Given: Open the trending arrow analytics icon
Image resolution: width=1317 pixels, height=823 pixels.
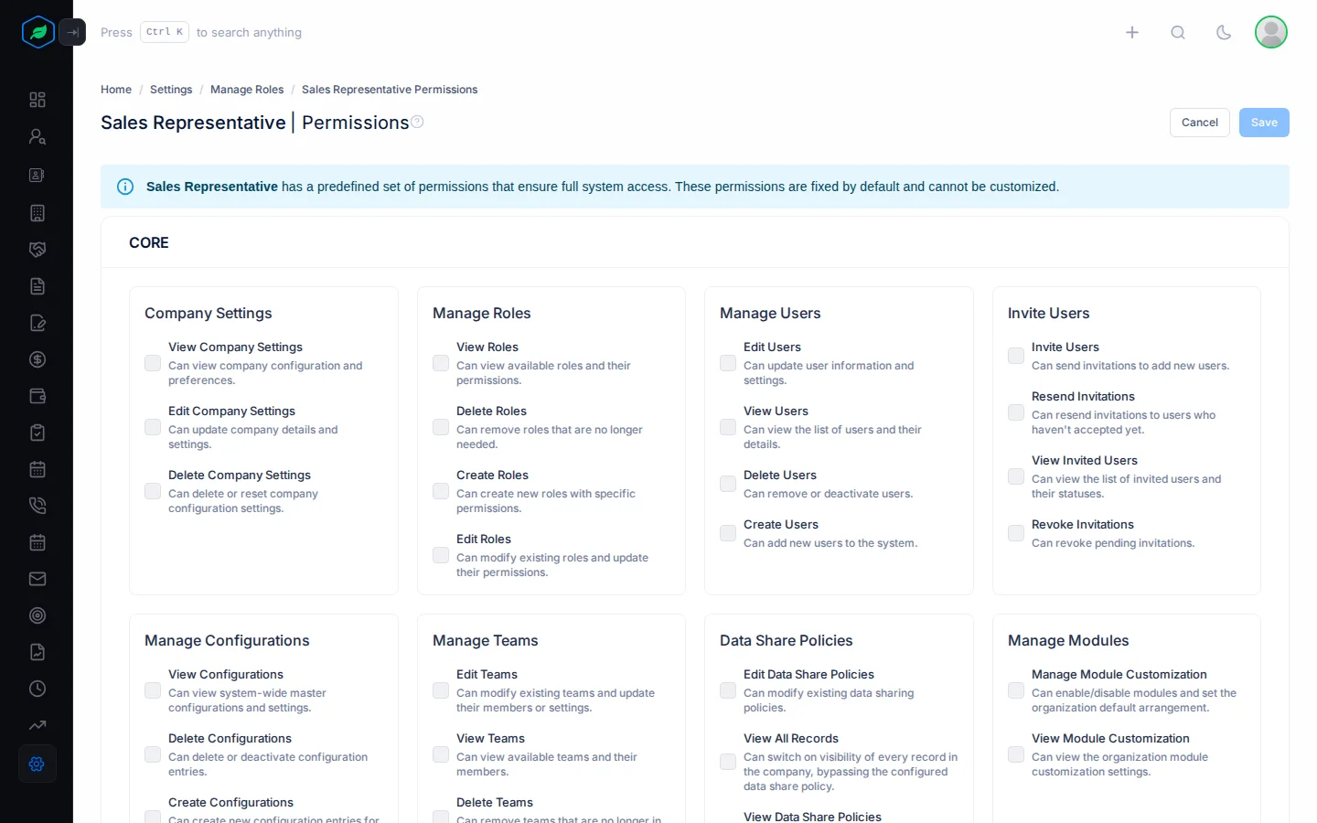Looking at the screenshot, I should coord(37,725).
